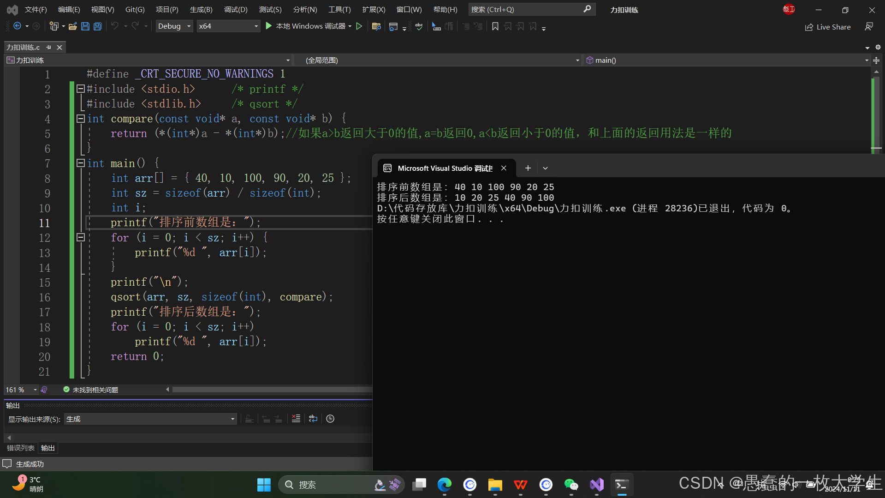
Task: Select the 输出 tab at the bottom
Action: pos(48,448)
